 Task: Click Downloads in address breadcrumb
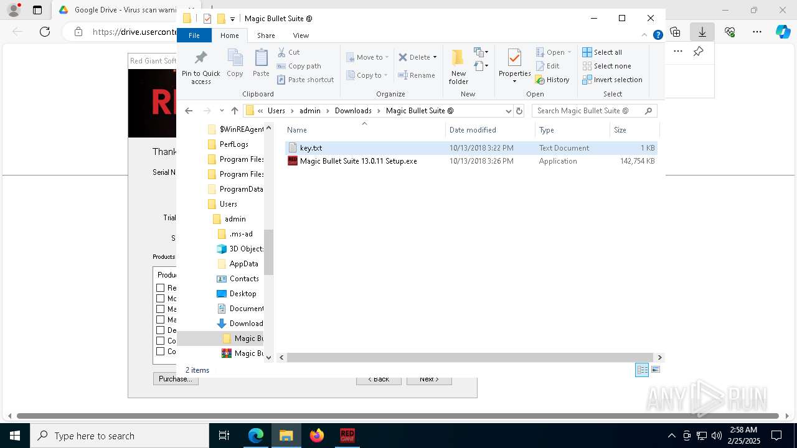(353, 111)
